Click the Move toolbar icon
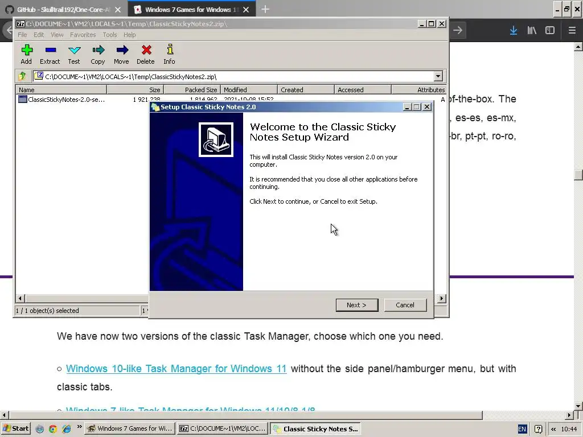This screenshot has width=583, height=437. [122, 54]
